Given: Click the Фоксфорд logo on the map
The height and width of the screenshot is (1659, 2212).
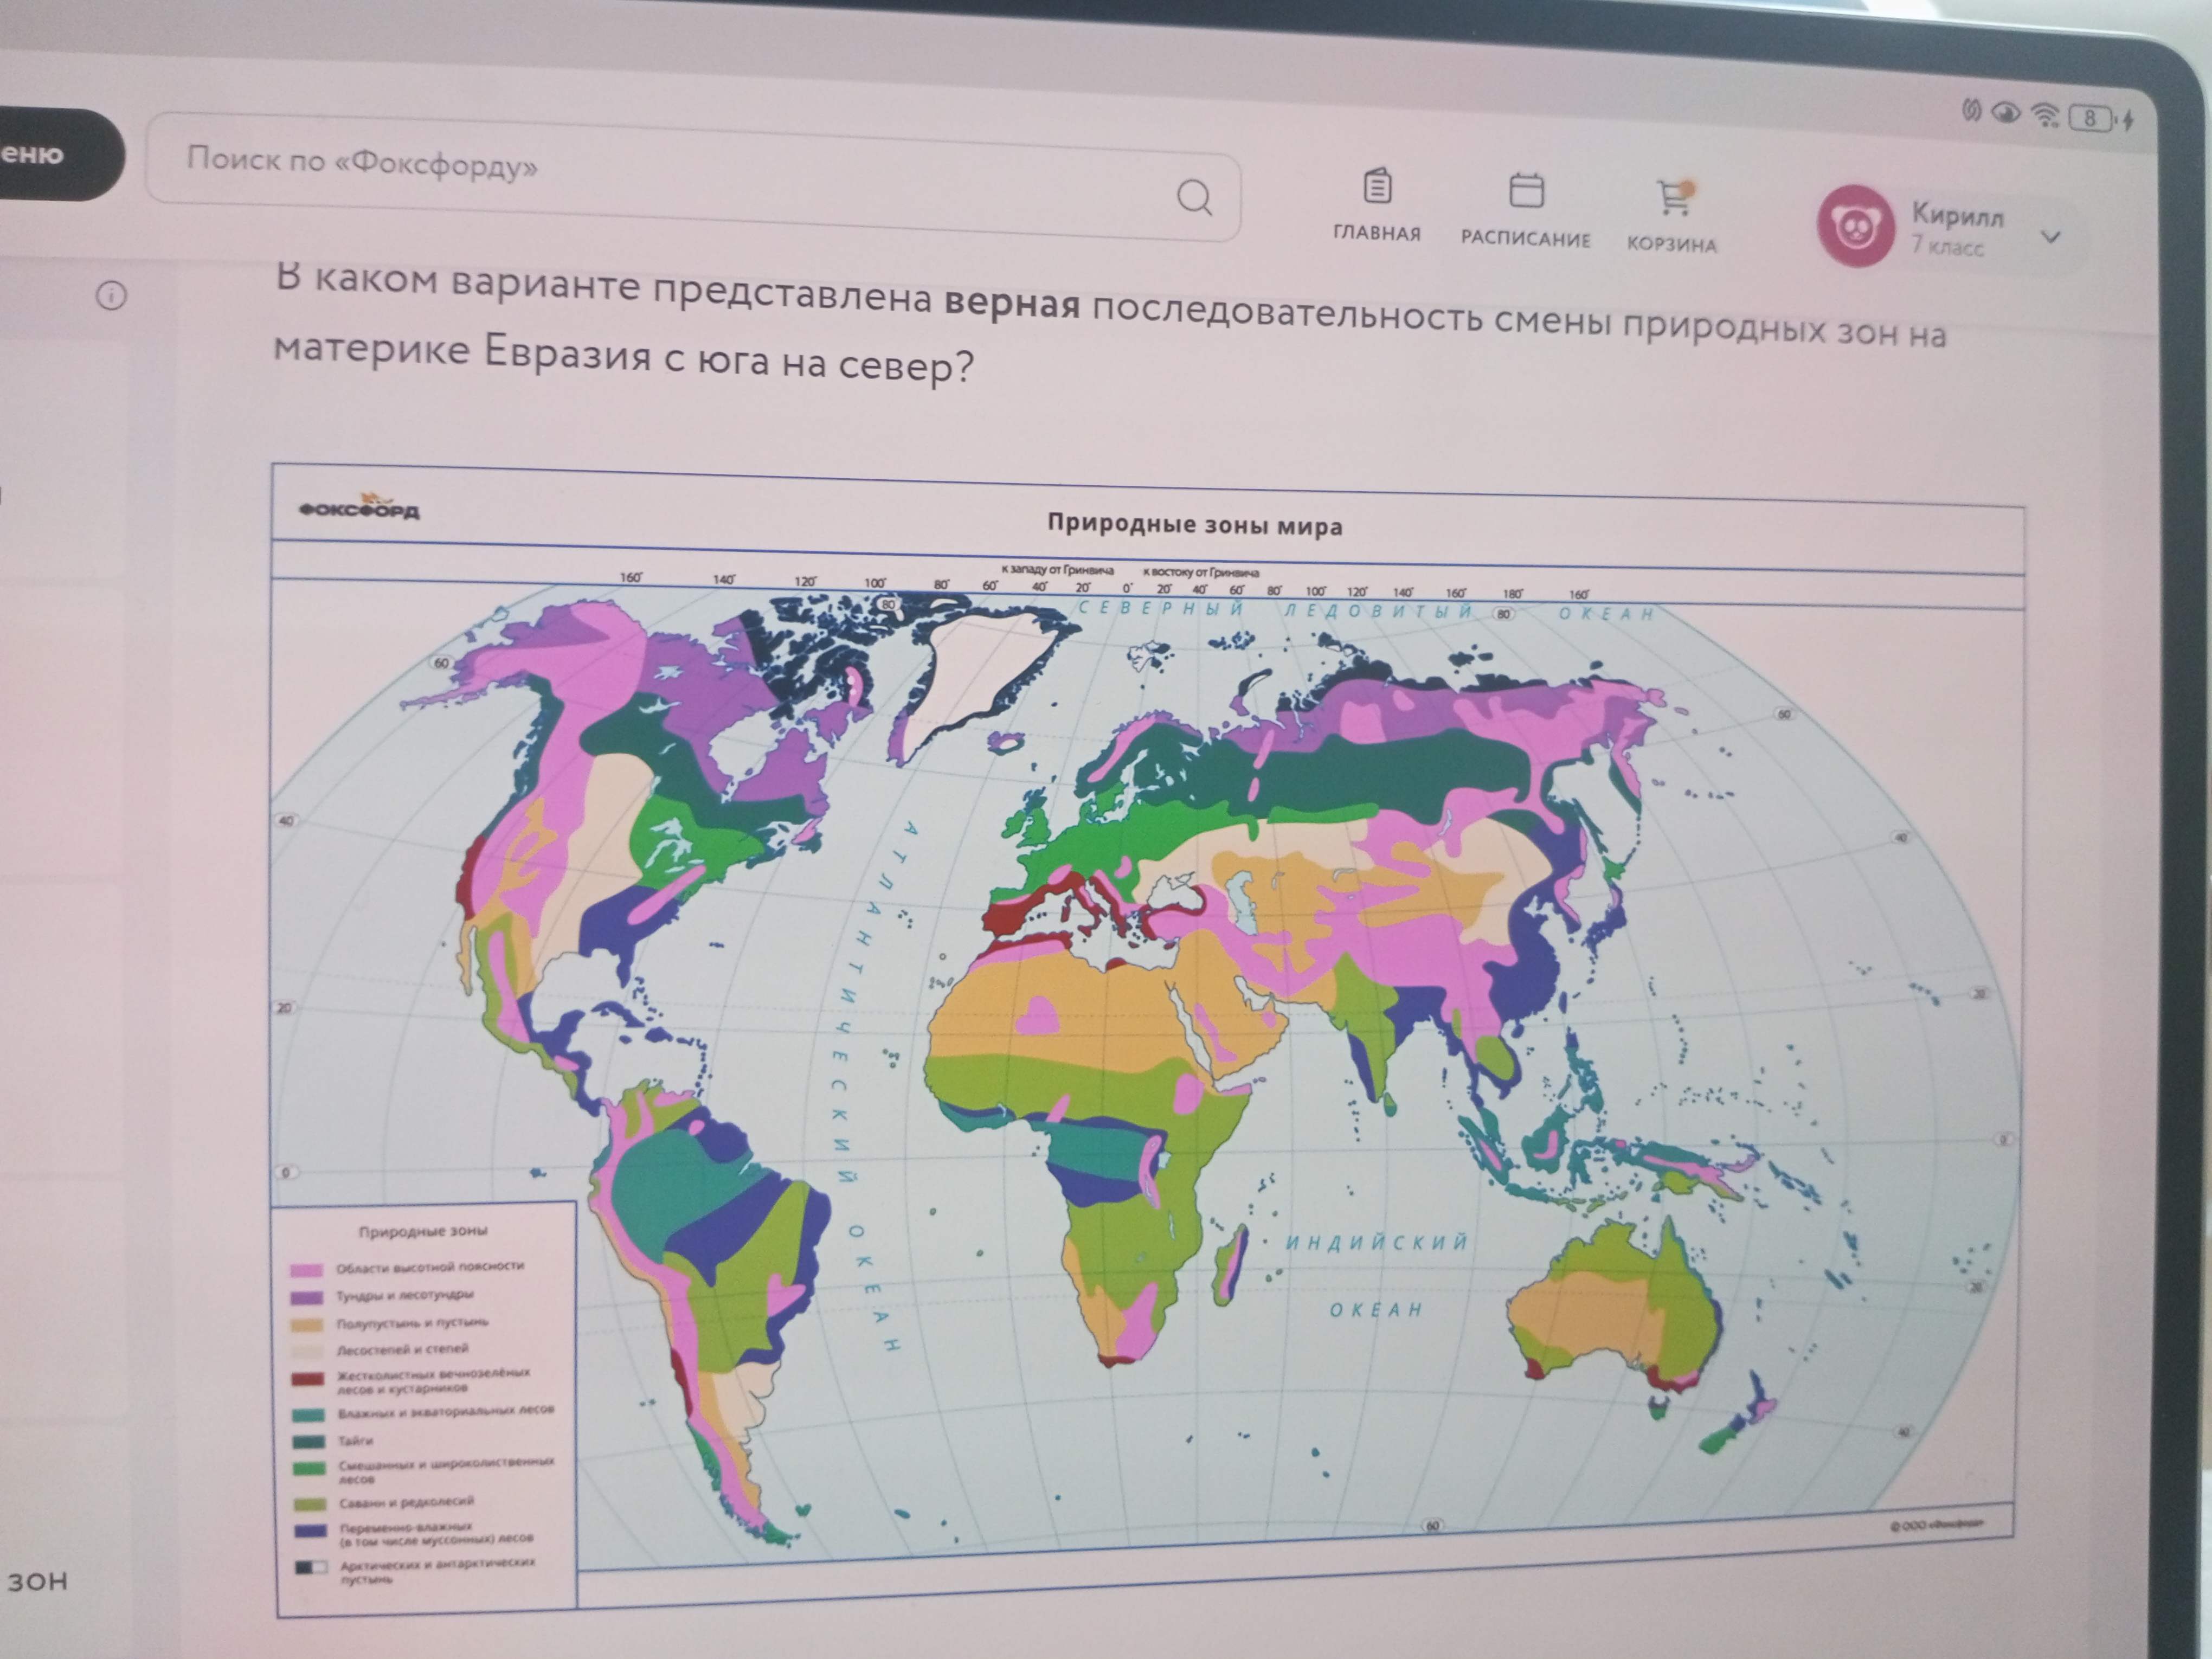Looking at the screenshot, I should [x=360, y=507].
